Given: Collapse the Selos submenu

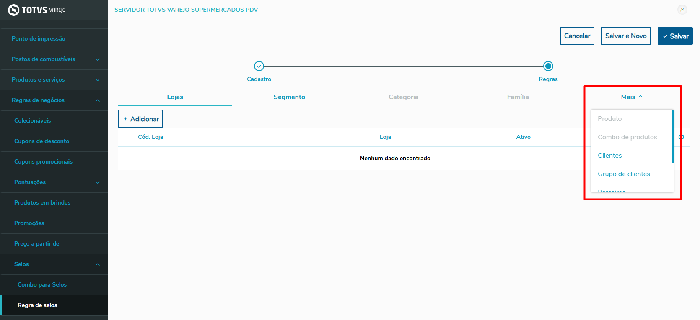Looking at the screenshot, I should [x=54, y=264].
